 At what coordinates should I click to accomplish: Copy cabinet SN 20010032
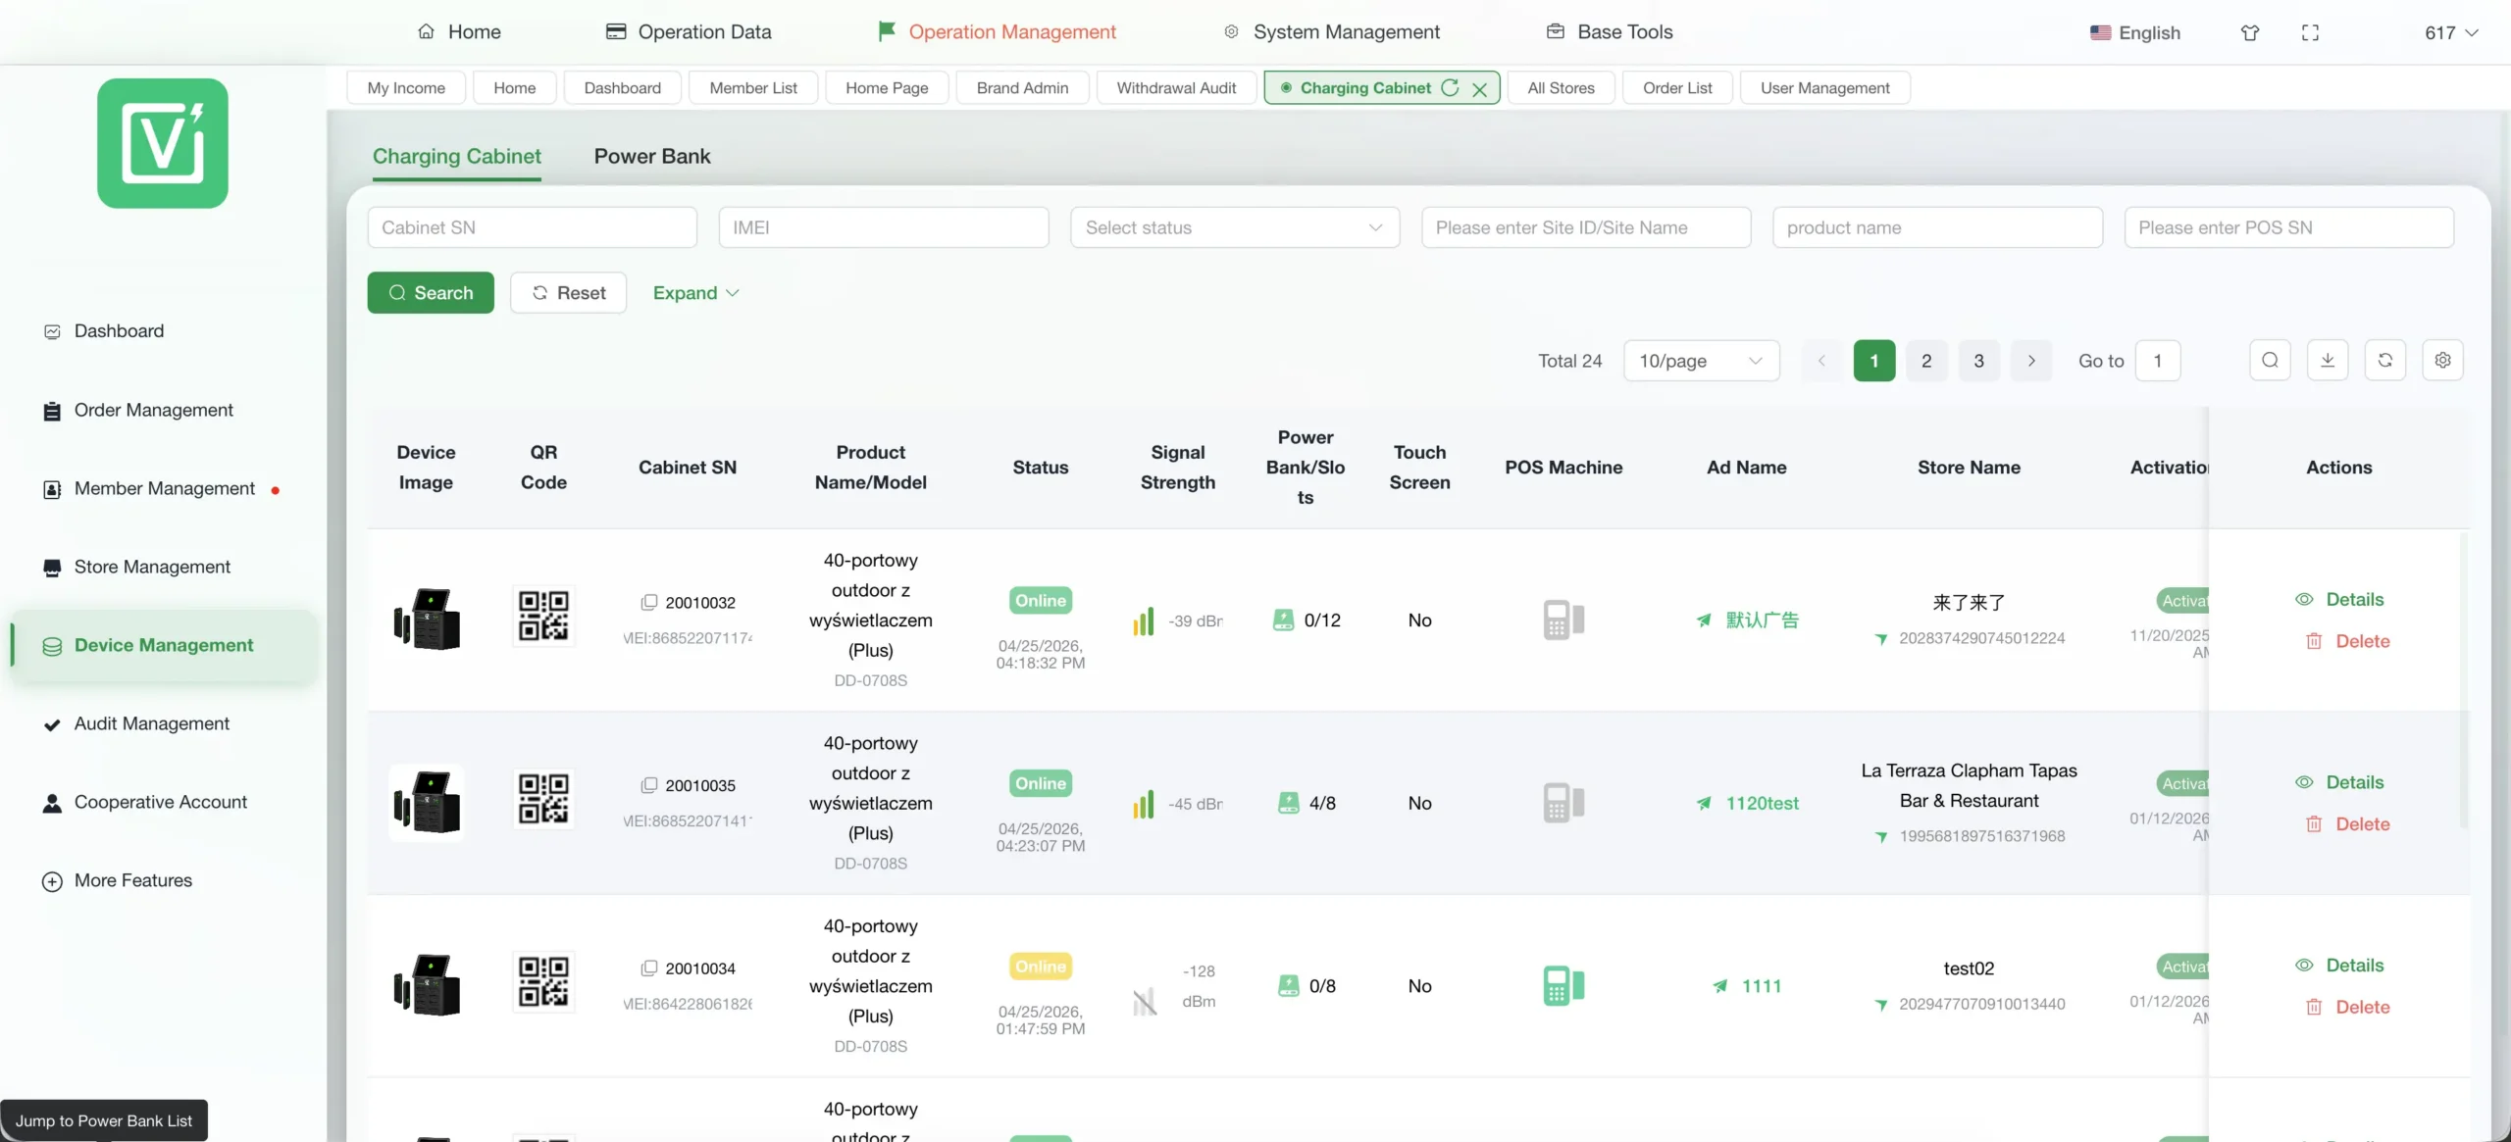[x=648, y=602]
